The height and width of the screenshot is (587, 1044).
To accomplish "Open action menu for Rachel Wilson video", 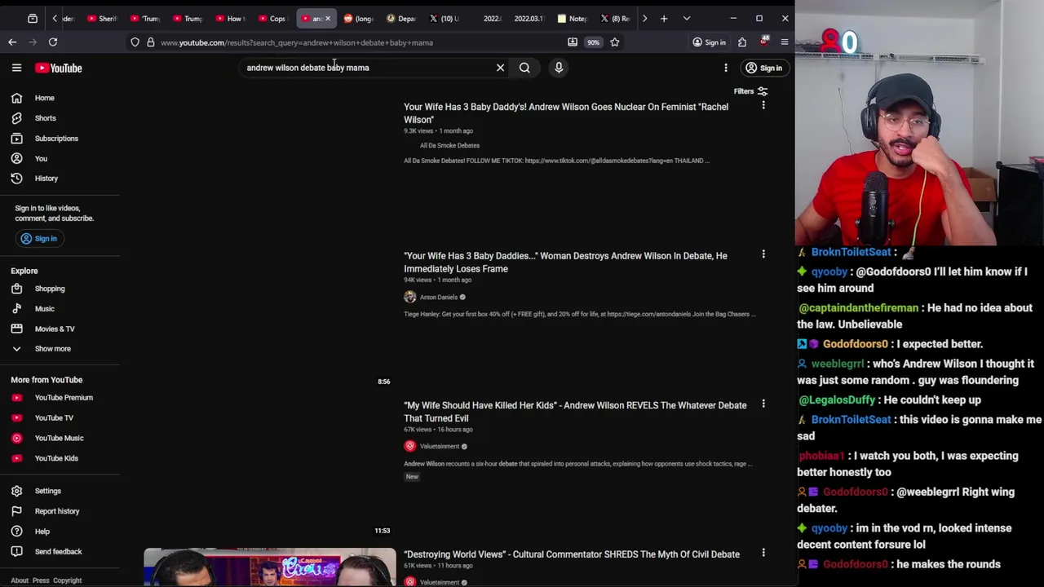I will (763, 105).
